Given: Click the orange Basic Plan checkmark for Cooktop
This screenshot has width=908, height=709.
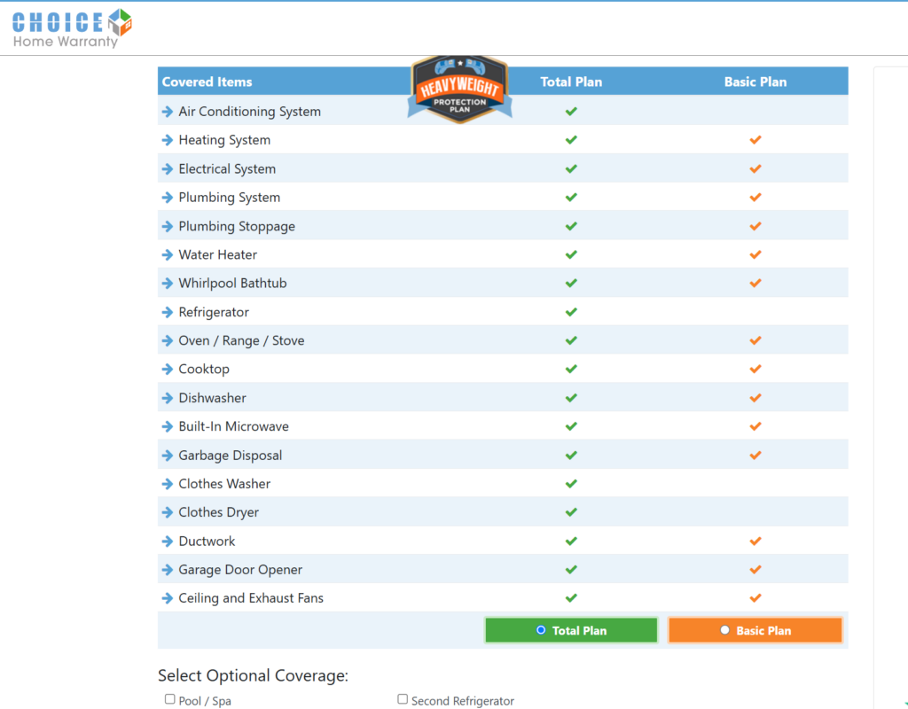Looking at the screenshot, I should pos(755,369).
